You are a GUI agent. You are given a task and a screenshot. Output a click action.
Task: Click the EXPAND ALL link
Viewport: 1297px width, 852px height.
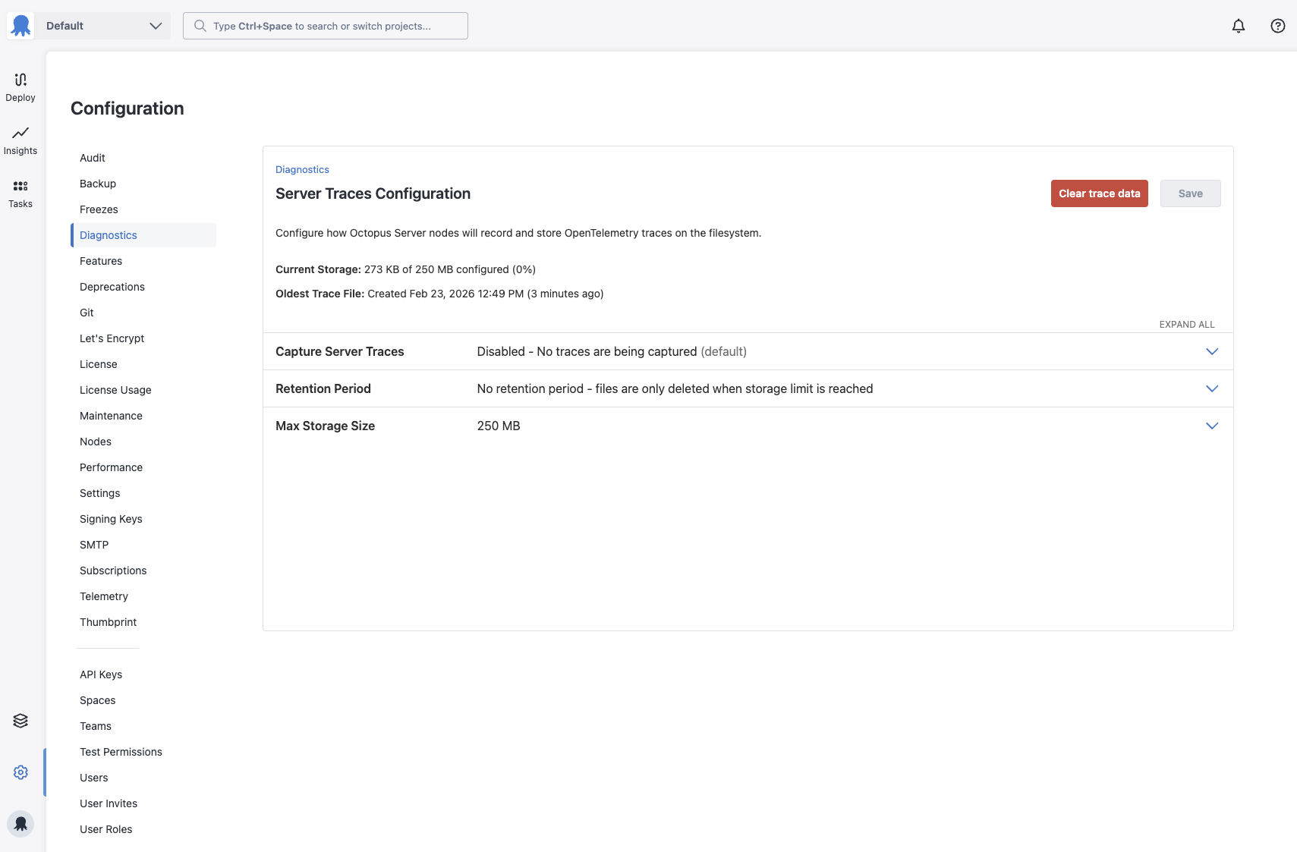[x=1187, y=324]
